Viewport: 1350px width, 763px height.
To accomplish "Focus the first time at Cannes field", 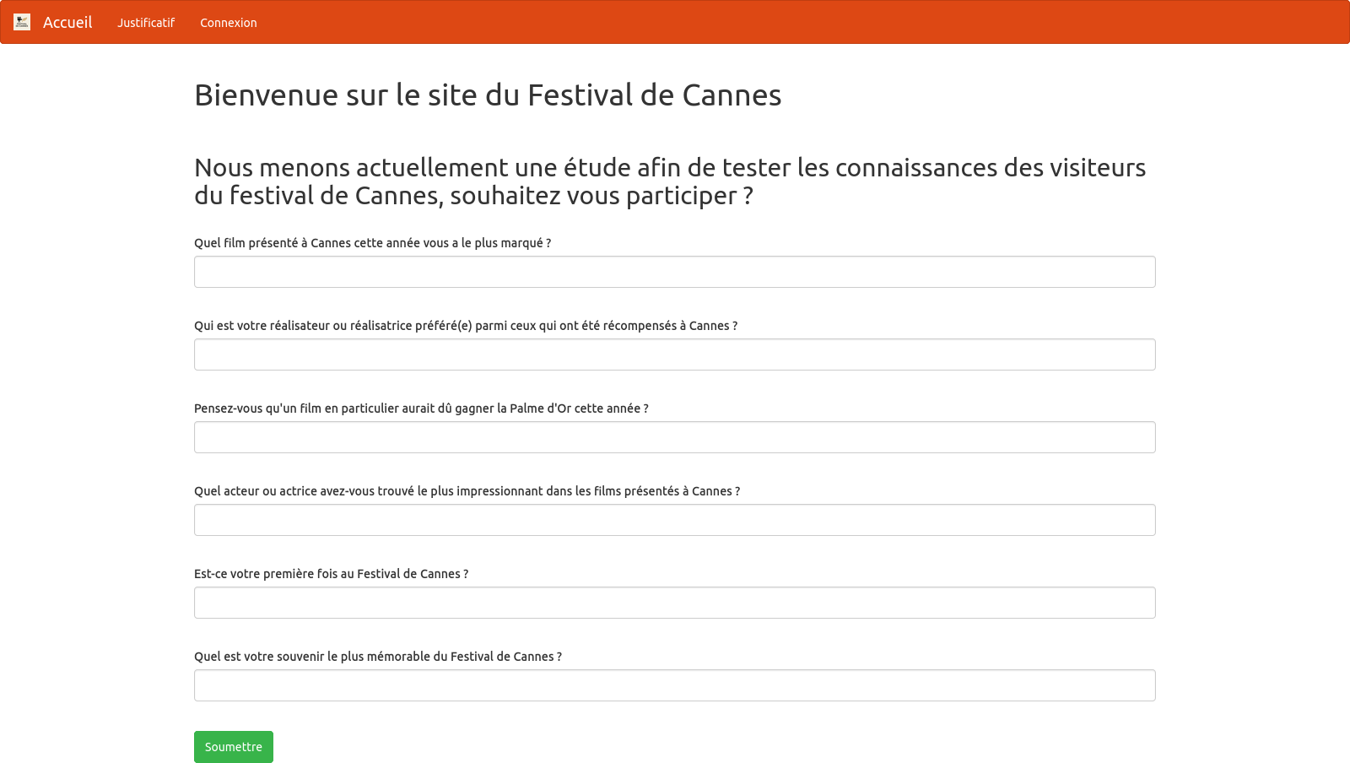I will pos(675,603).
